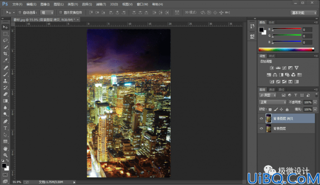Screen dimensions: 320x185
Task: Open the Layers panel options menu
Action: click(x=316, y=89)
